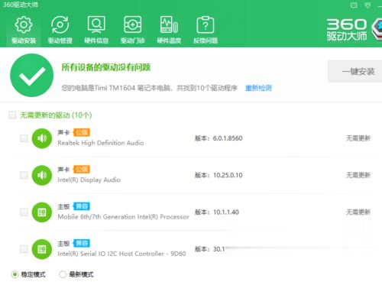Viewport: 382px width, 282px height.
Task: Click the 重新检测 link
Action: click(258, 88)
